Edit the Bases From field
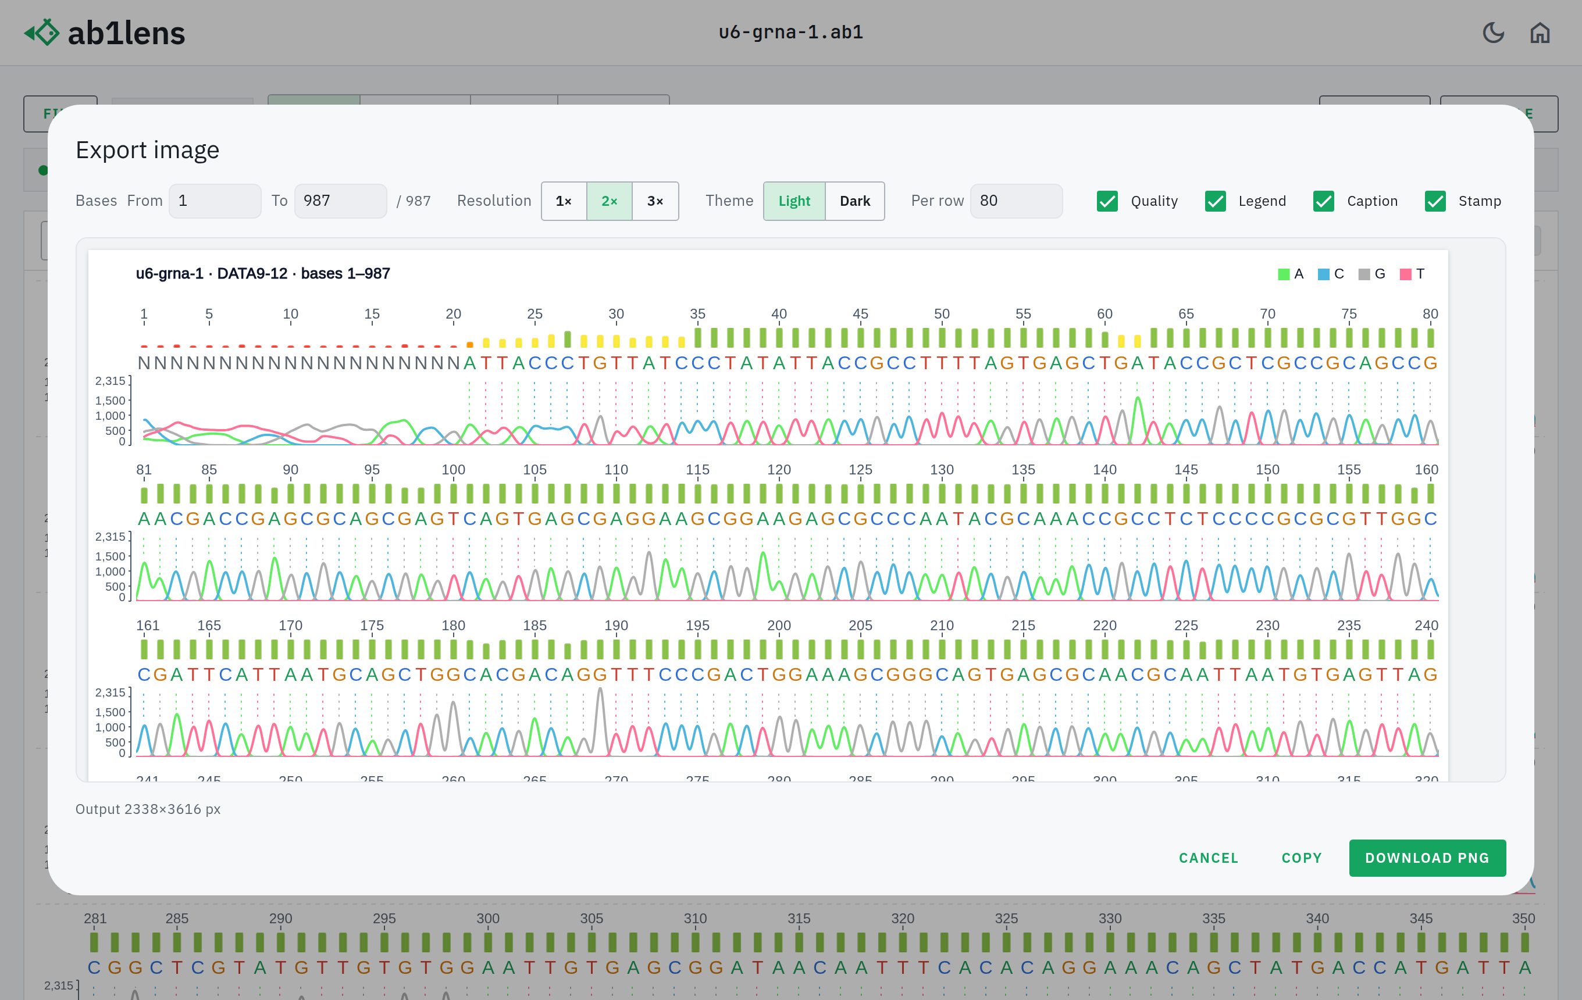1582x1000 pixels. (215, 201)
